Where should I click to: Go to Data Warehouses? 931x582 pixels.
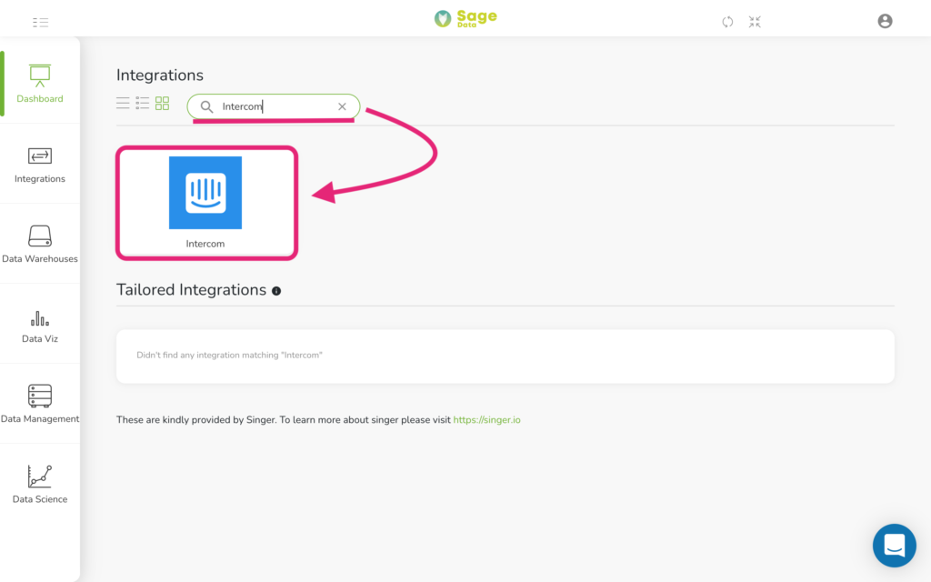click(40, 244)
